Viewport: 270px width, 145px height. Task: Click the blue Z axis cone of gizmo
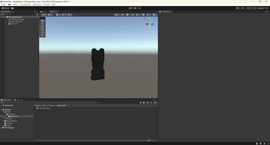point(153,24)
